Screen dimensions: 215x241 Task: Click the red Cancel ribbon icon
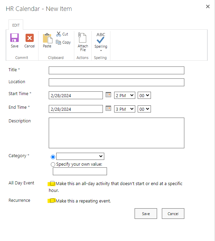[30, 38]
